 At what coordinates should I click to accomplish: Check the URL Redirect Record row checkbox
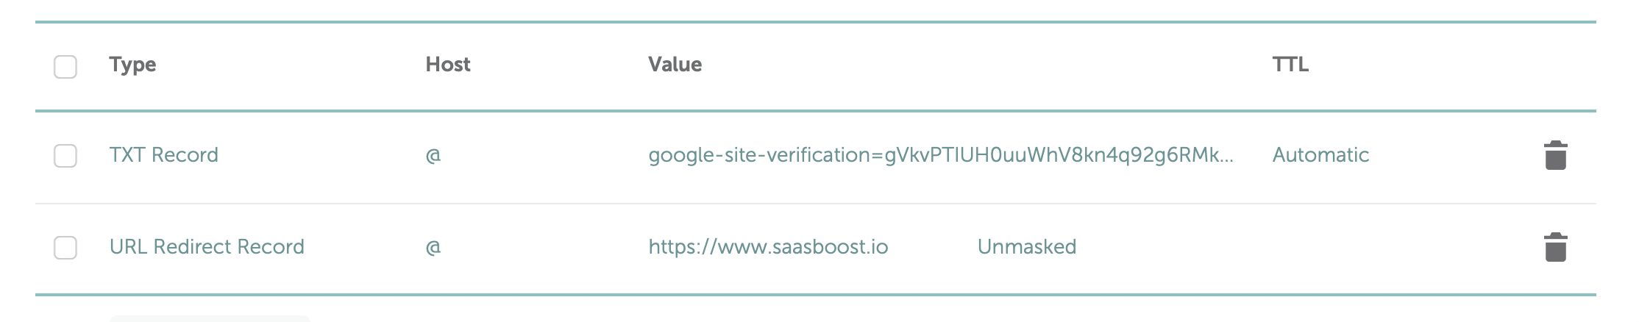(x=65, y=248)
